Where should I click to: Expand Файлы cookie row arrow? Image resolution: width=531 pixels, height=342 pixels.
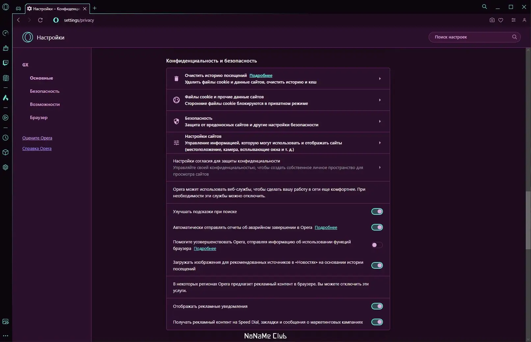tap(380, 100)
